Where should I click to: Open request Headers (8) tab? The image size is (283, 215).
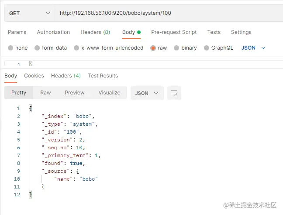click(95, 32)
